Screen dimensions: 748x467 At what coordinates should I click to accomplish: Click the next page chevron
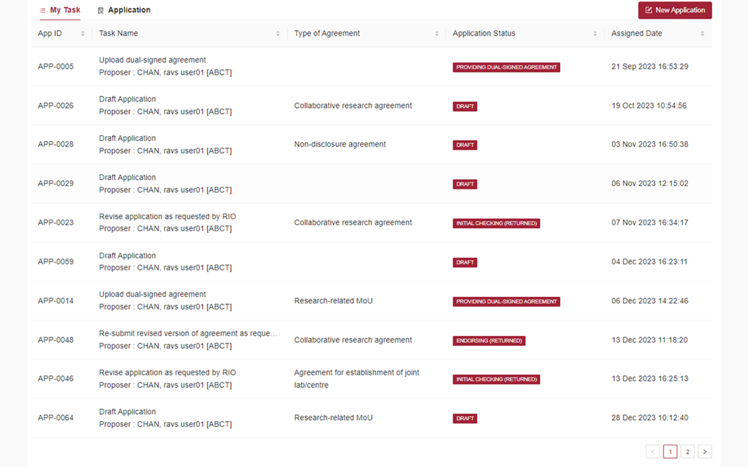pos(705,452)
